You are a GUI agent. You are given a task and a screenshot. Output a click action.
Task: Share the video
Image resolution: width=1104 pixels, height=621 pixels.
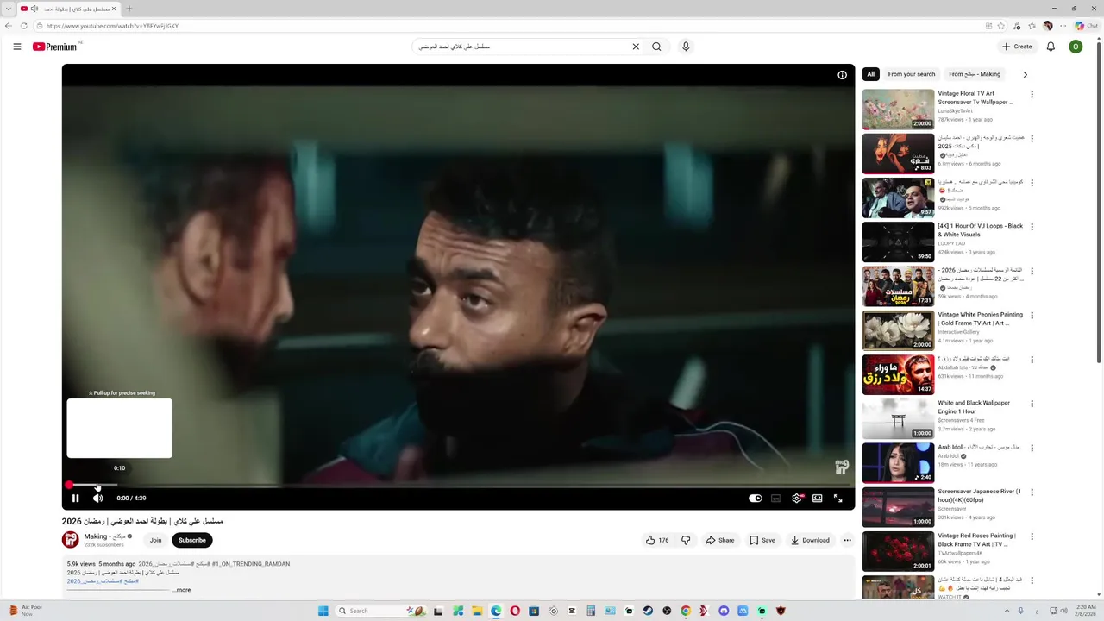pyautogui.click(x=720, y=540)
